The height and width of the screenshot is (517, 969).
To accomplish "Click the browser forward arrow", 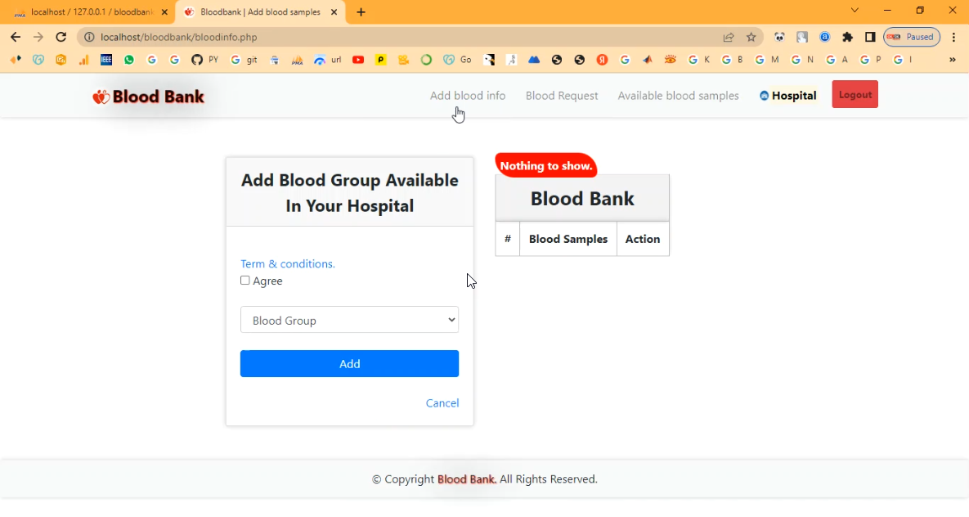I will pos(38,37).
